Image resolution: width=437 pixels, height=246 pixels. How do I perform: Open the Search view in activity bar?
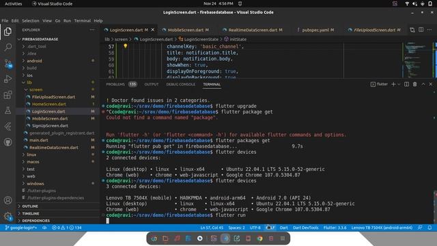click(x=8, y=47)
